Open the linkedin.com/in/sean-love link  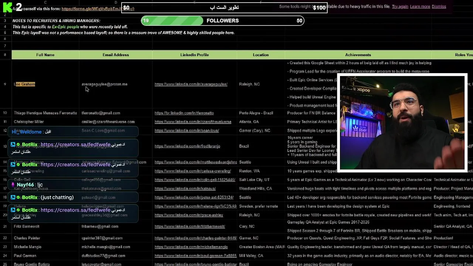click(x=187, y=130)
